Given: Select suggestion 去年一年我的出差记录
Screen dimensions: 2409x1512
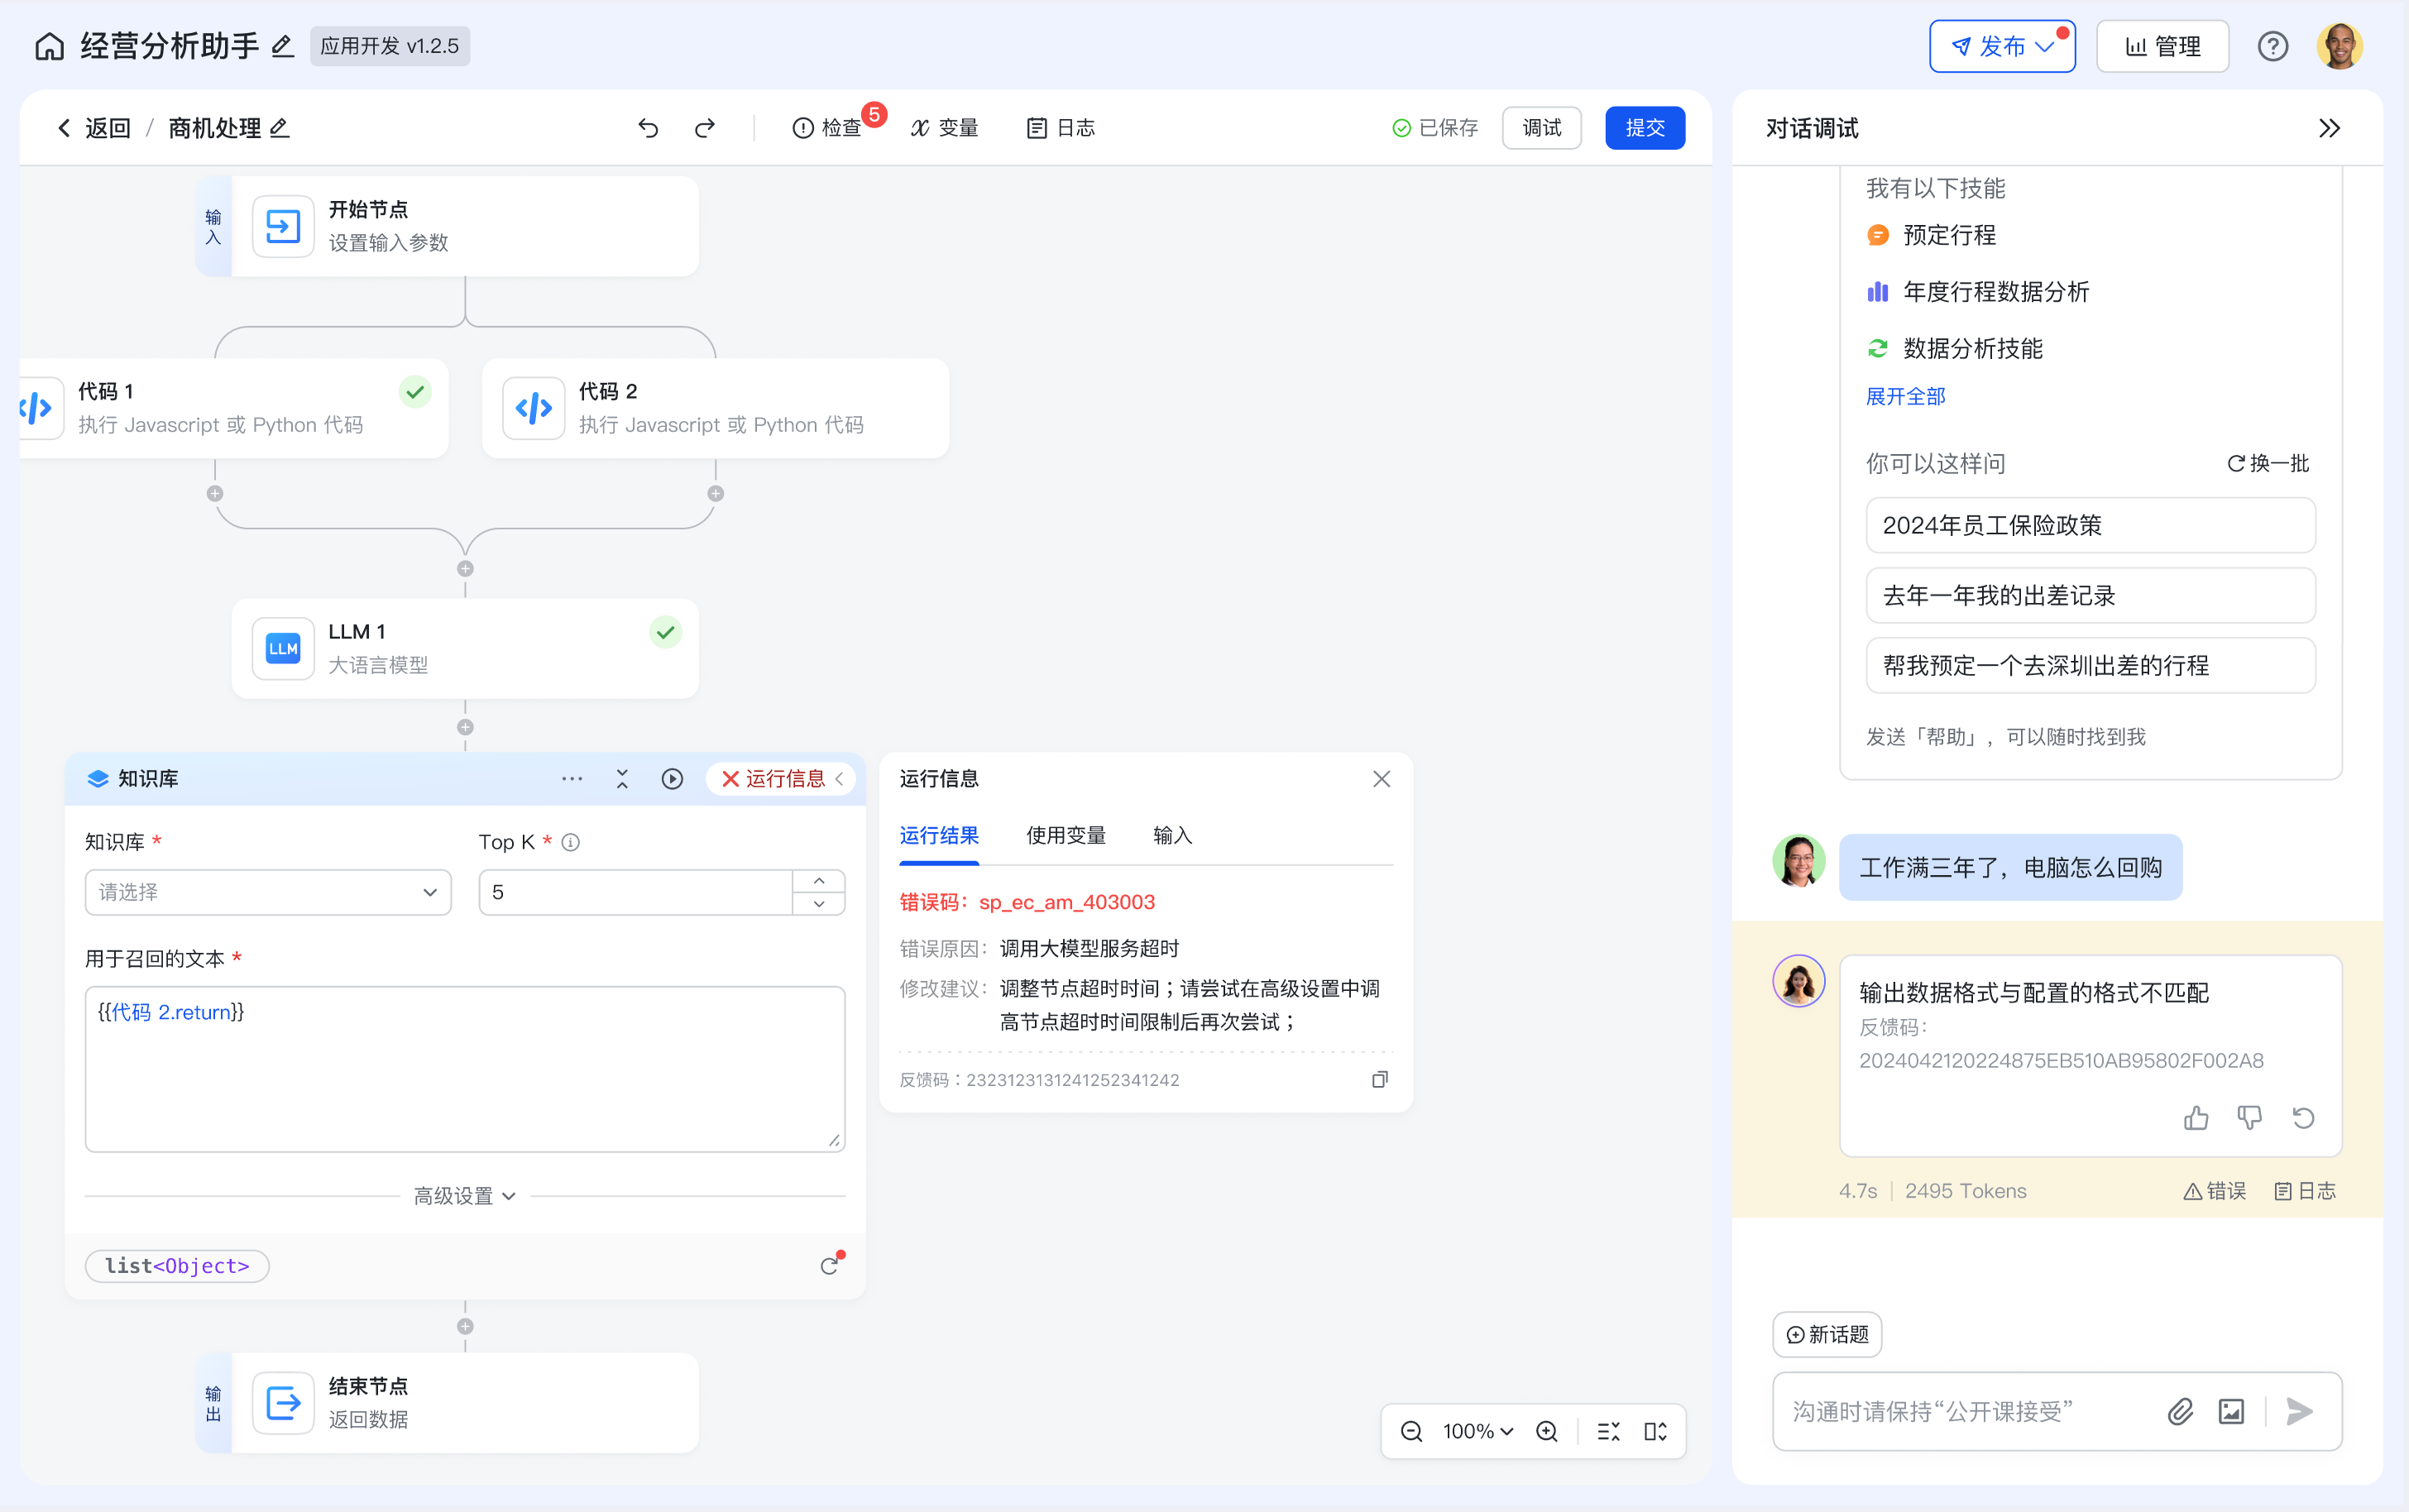Looking at the screenshot, I should point(2090,595).
